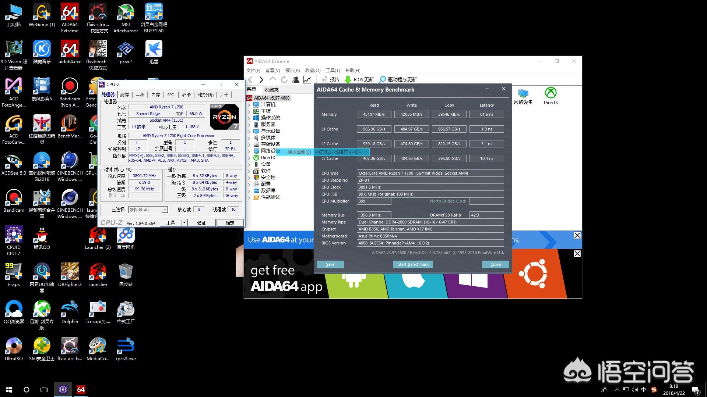The image size is (707, 397).
Task: Open the Fraps desktop icon
Action: pos(14,275)
